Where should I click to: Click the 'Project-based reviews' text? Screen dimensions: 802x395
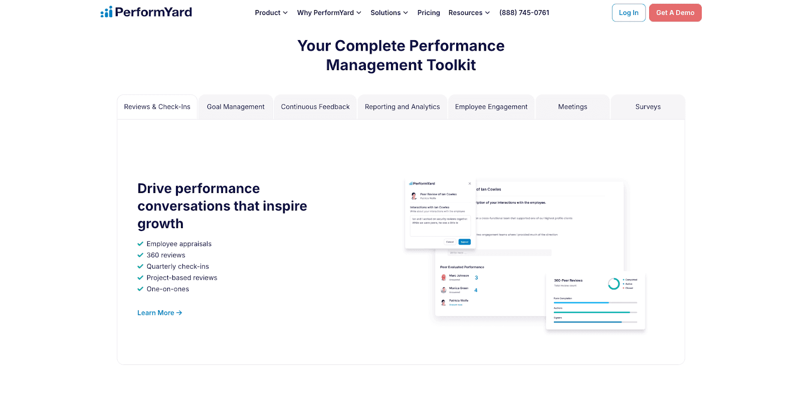click(182, 278)
